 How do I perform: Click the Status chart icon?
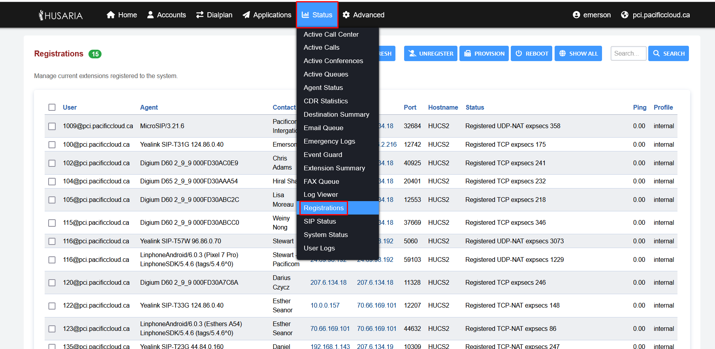coord(305,15)
